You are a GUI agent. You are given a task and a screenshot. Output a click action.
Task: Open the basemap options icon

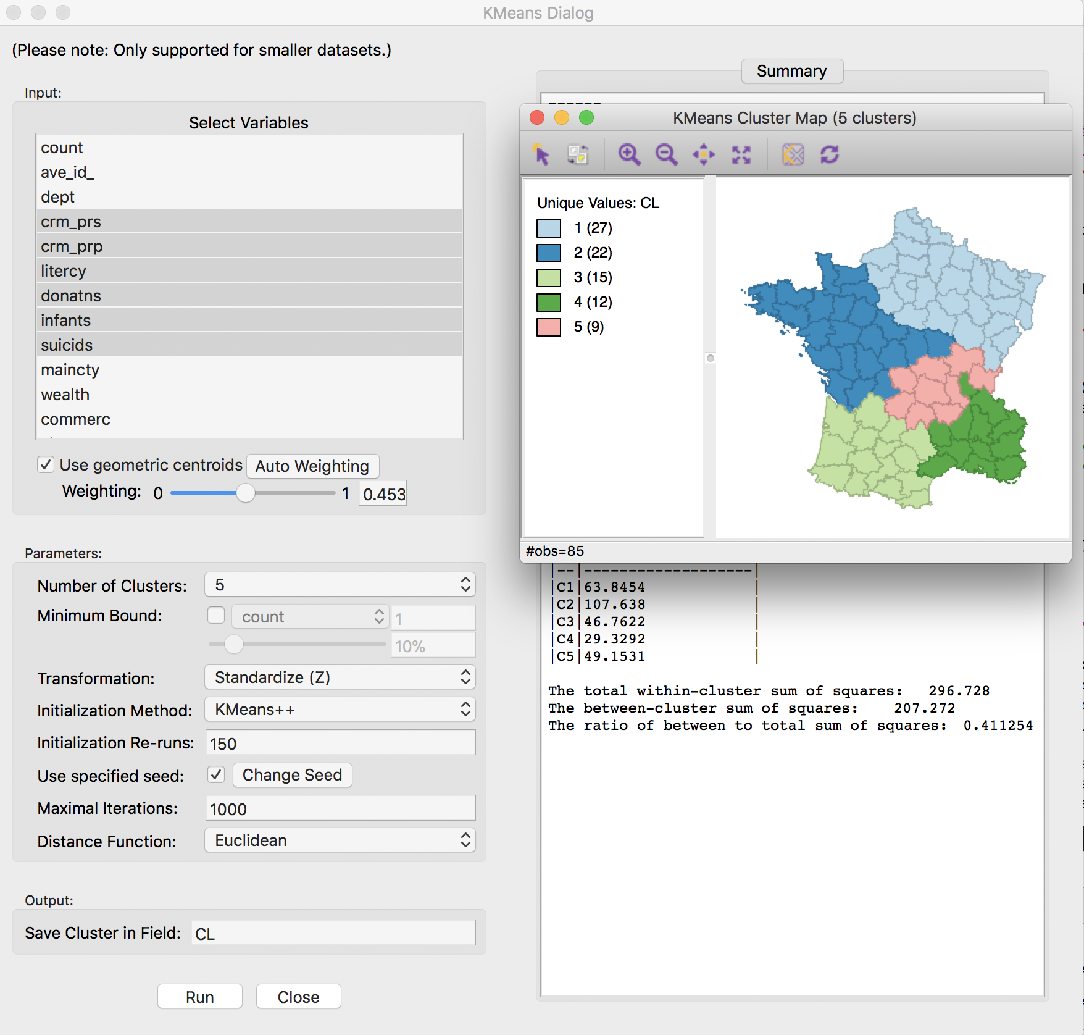793,155
